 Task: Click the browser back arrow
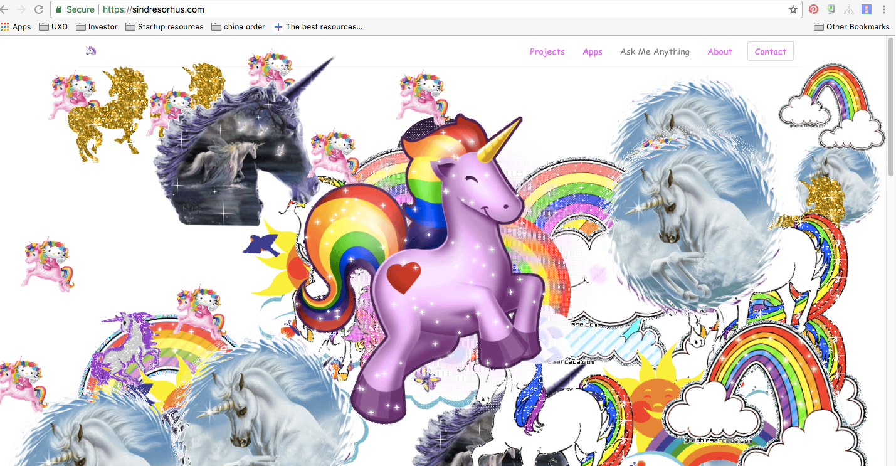5,9
